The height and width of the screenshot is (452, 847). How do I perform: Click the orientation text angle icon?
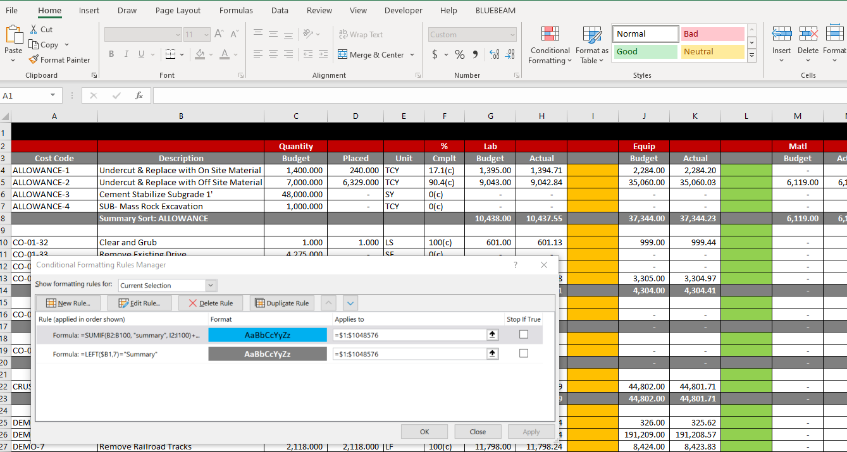(x=308, y=34)
